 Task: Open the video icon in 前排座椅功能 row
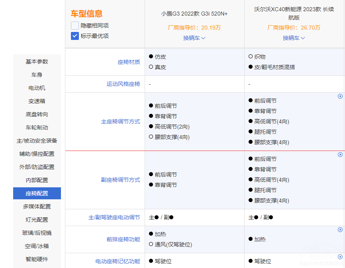coord(340,230)
